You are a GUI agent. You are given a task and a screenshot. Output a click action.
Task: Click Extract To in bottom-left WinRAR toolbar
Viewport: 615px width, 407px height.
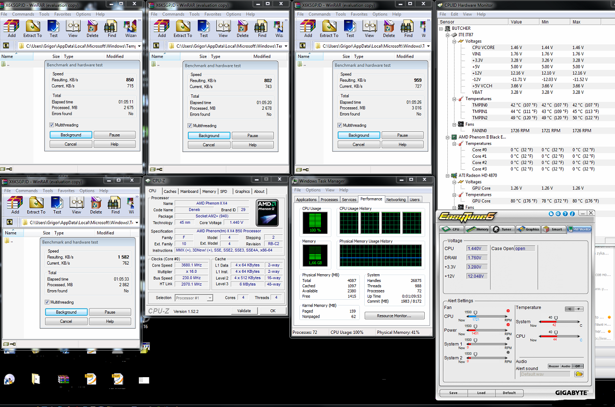point(36,205)
